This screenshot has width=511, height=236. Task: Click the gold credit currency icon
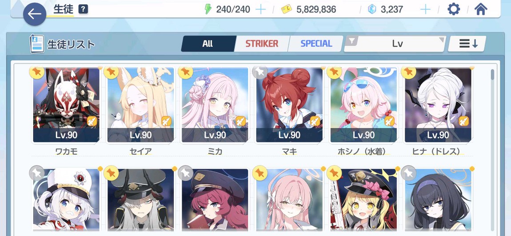(x=287, y=9)
